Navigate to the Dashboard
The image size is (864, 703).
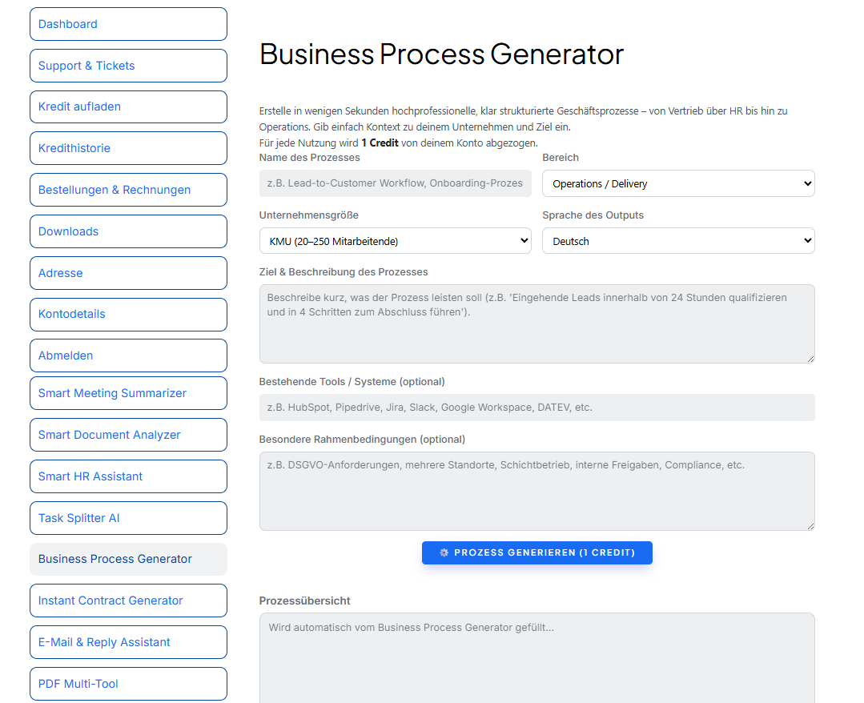tap(128, 24)
